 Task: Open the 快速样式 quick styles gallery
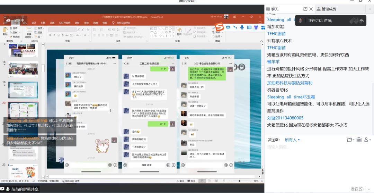188,32
